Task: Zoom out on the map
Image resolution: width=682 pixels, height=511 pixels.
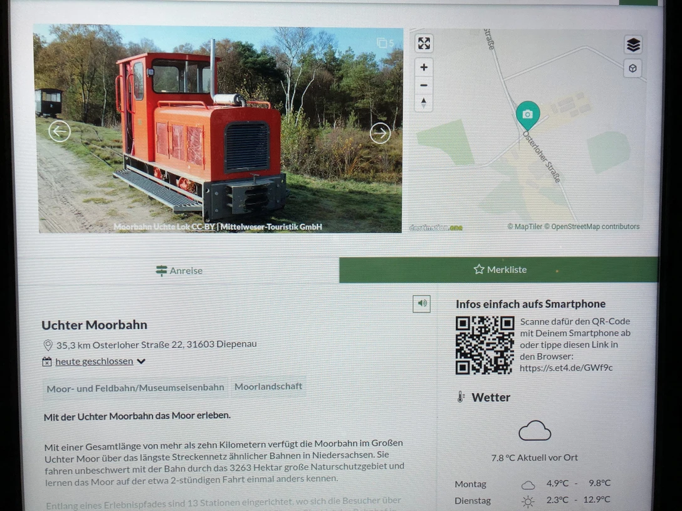Action: coord(423,85)
